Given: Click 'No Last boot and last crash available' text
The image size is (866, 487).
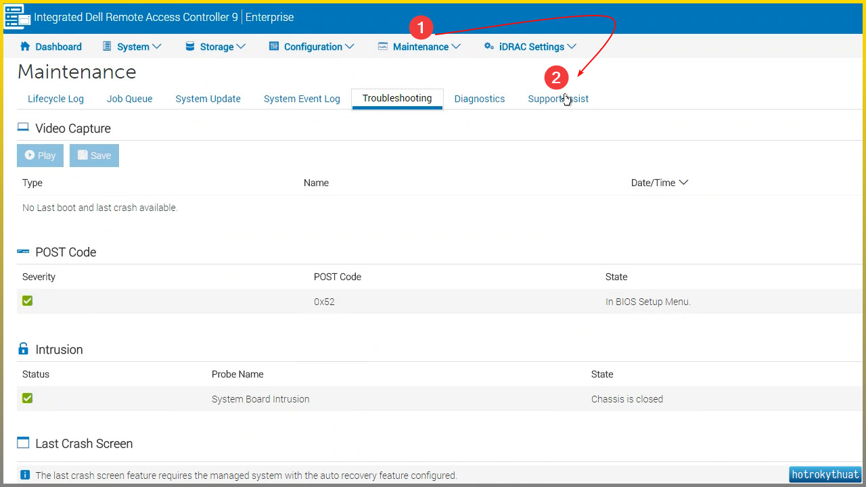Looking at the screenshot, I should point(100,208).
